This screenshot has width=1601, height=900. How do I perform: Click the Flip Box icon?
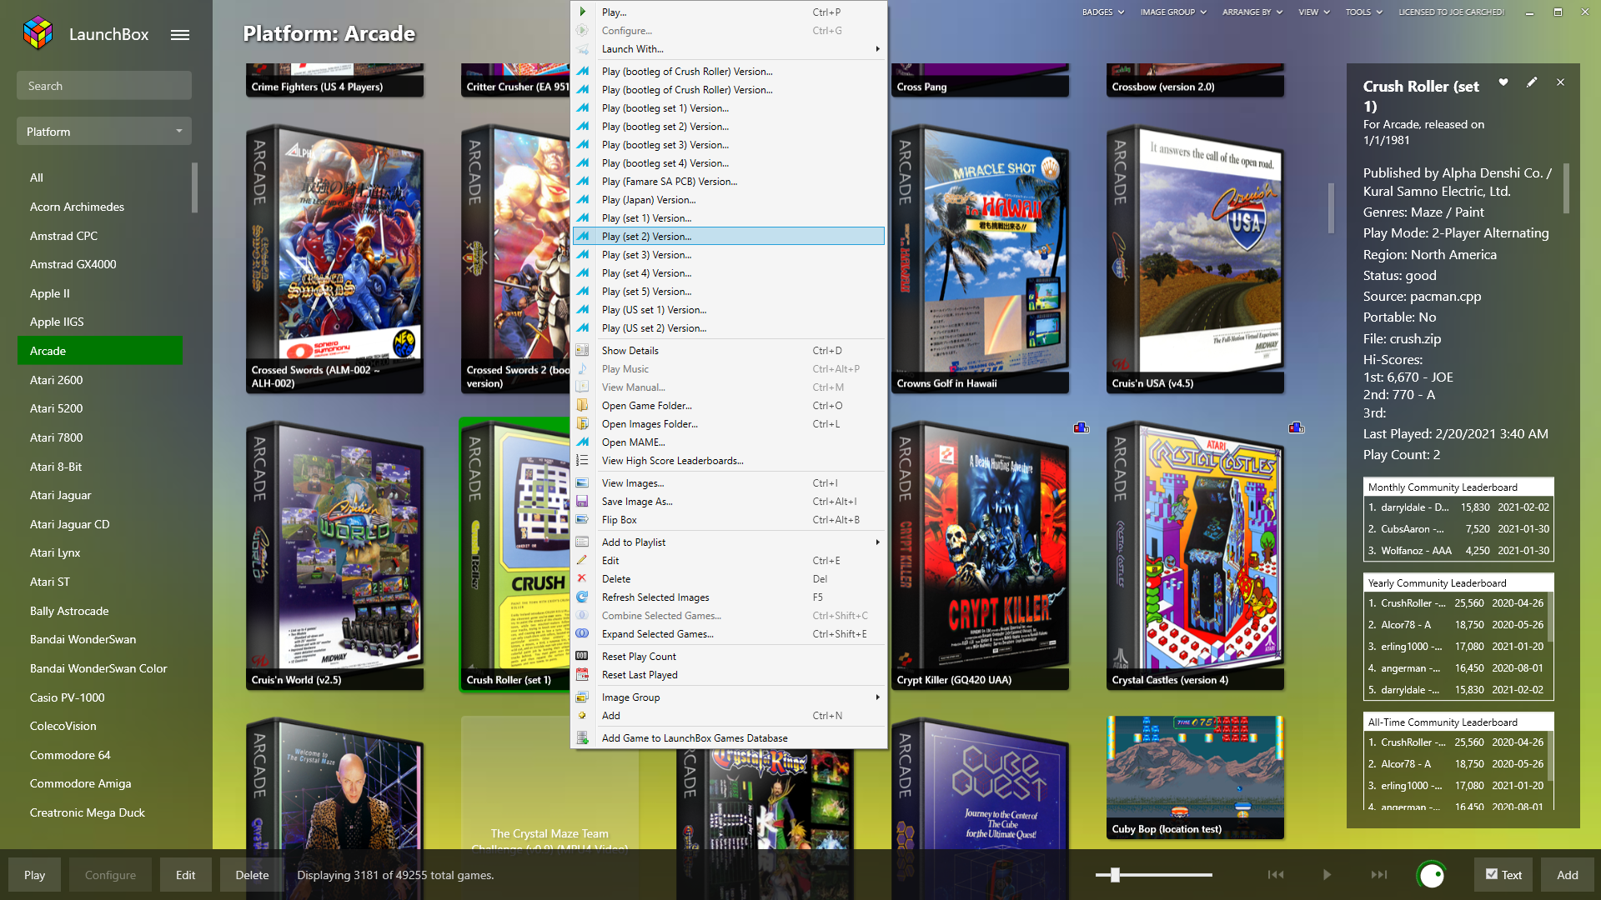583,520
